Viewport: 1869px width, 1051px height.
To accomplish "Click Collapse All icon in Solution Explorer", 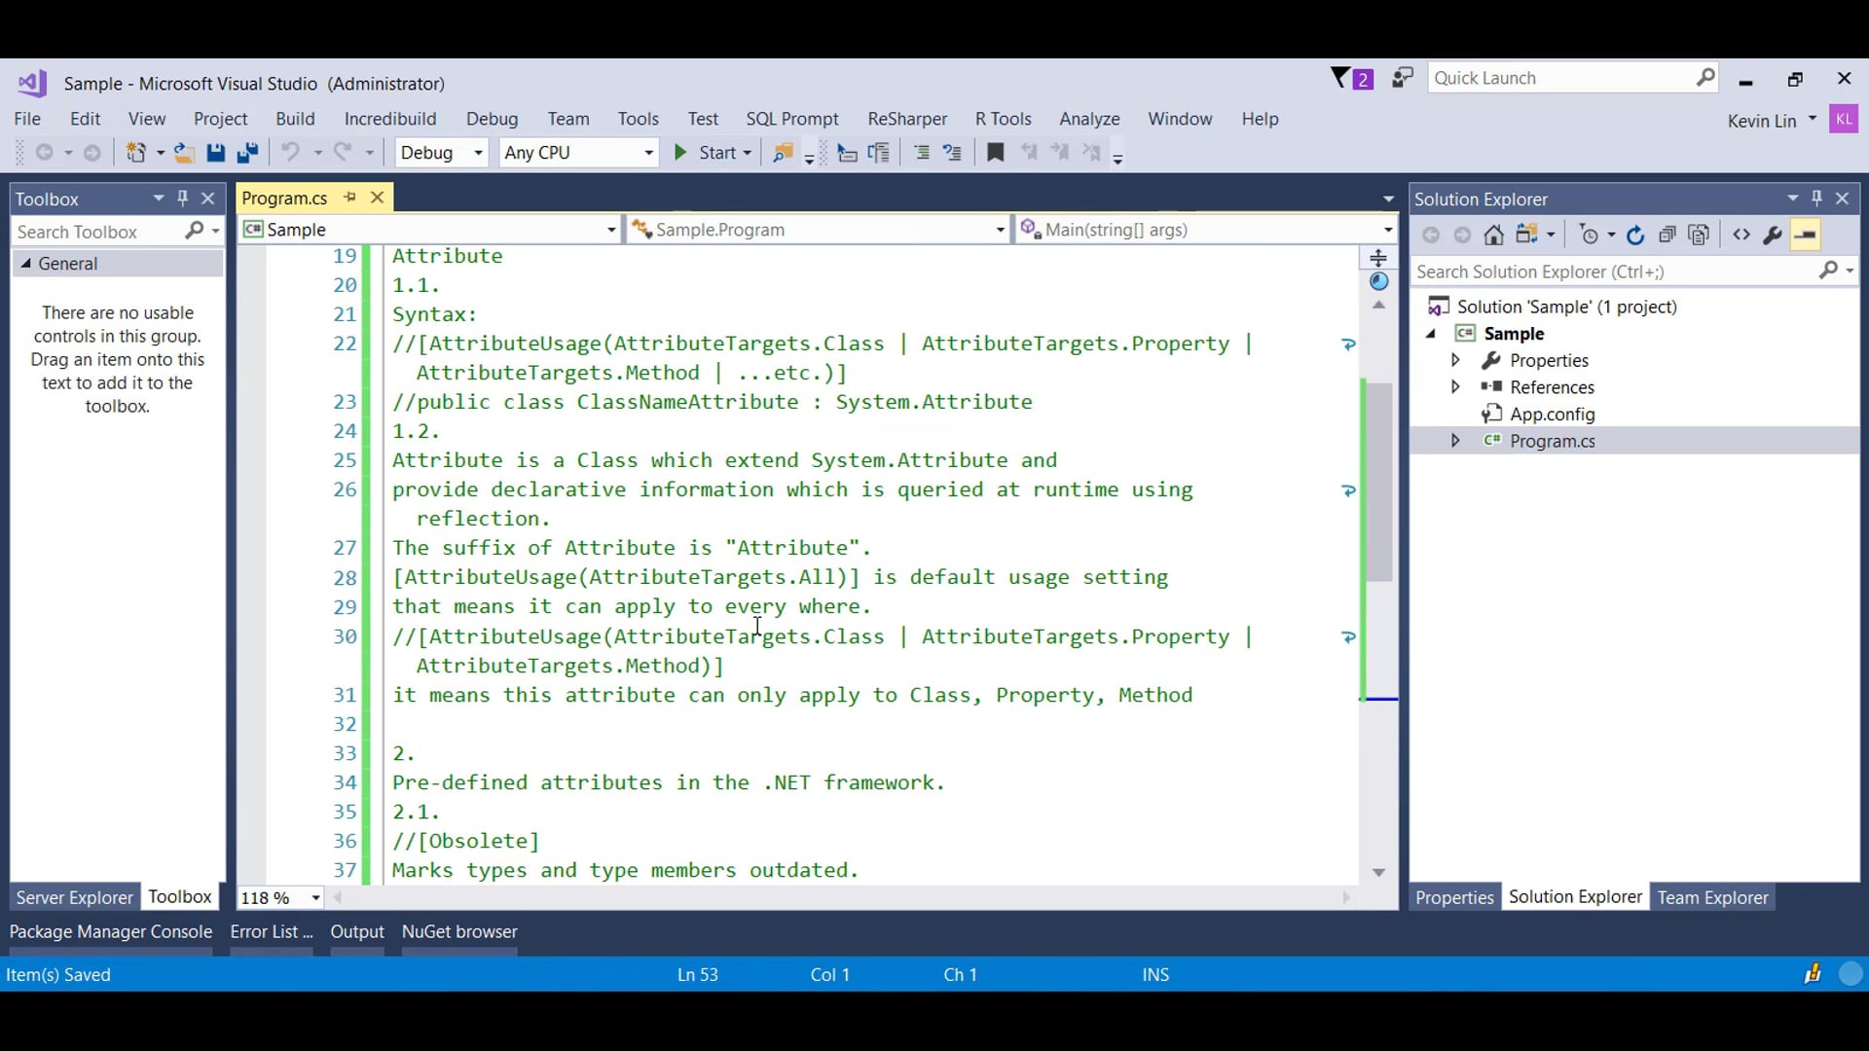I will 1667,235.
